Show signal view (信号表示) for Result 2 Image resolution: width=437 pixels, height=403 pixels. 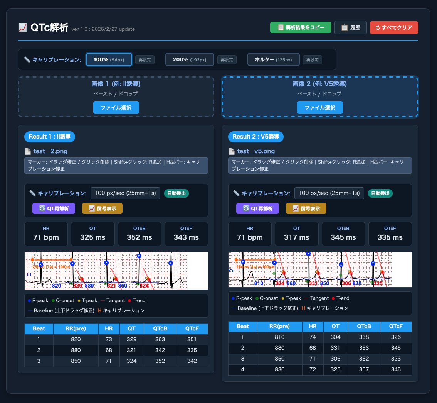click(x=306, y=208)
